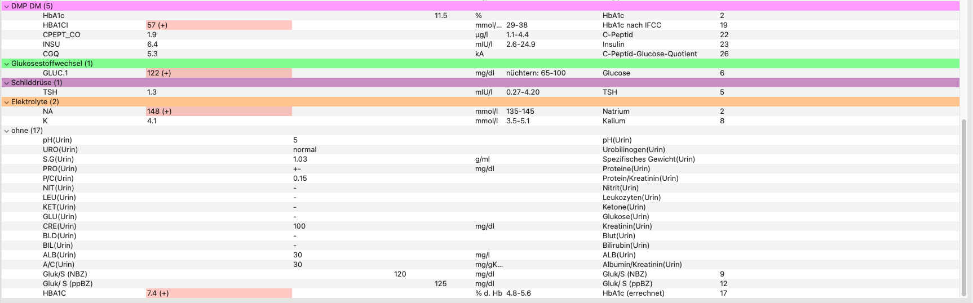Collapse the DMP DM (5) group
Image resolution: width=973 pixels, height=303 pixels.
[x=6, y=6]
